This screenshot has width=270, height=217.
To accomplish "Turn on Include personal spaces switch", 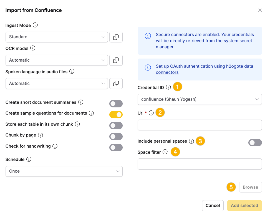I will point(255,143).
